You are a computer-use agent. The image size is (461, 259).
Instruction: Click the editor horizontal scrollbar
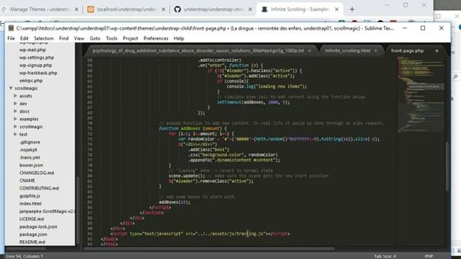(209, 249)
